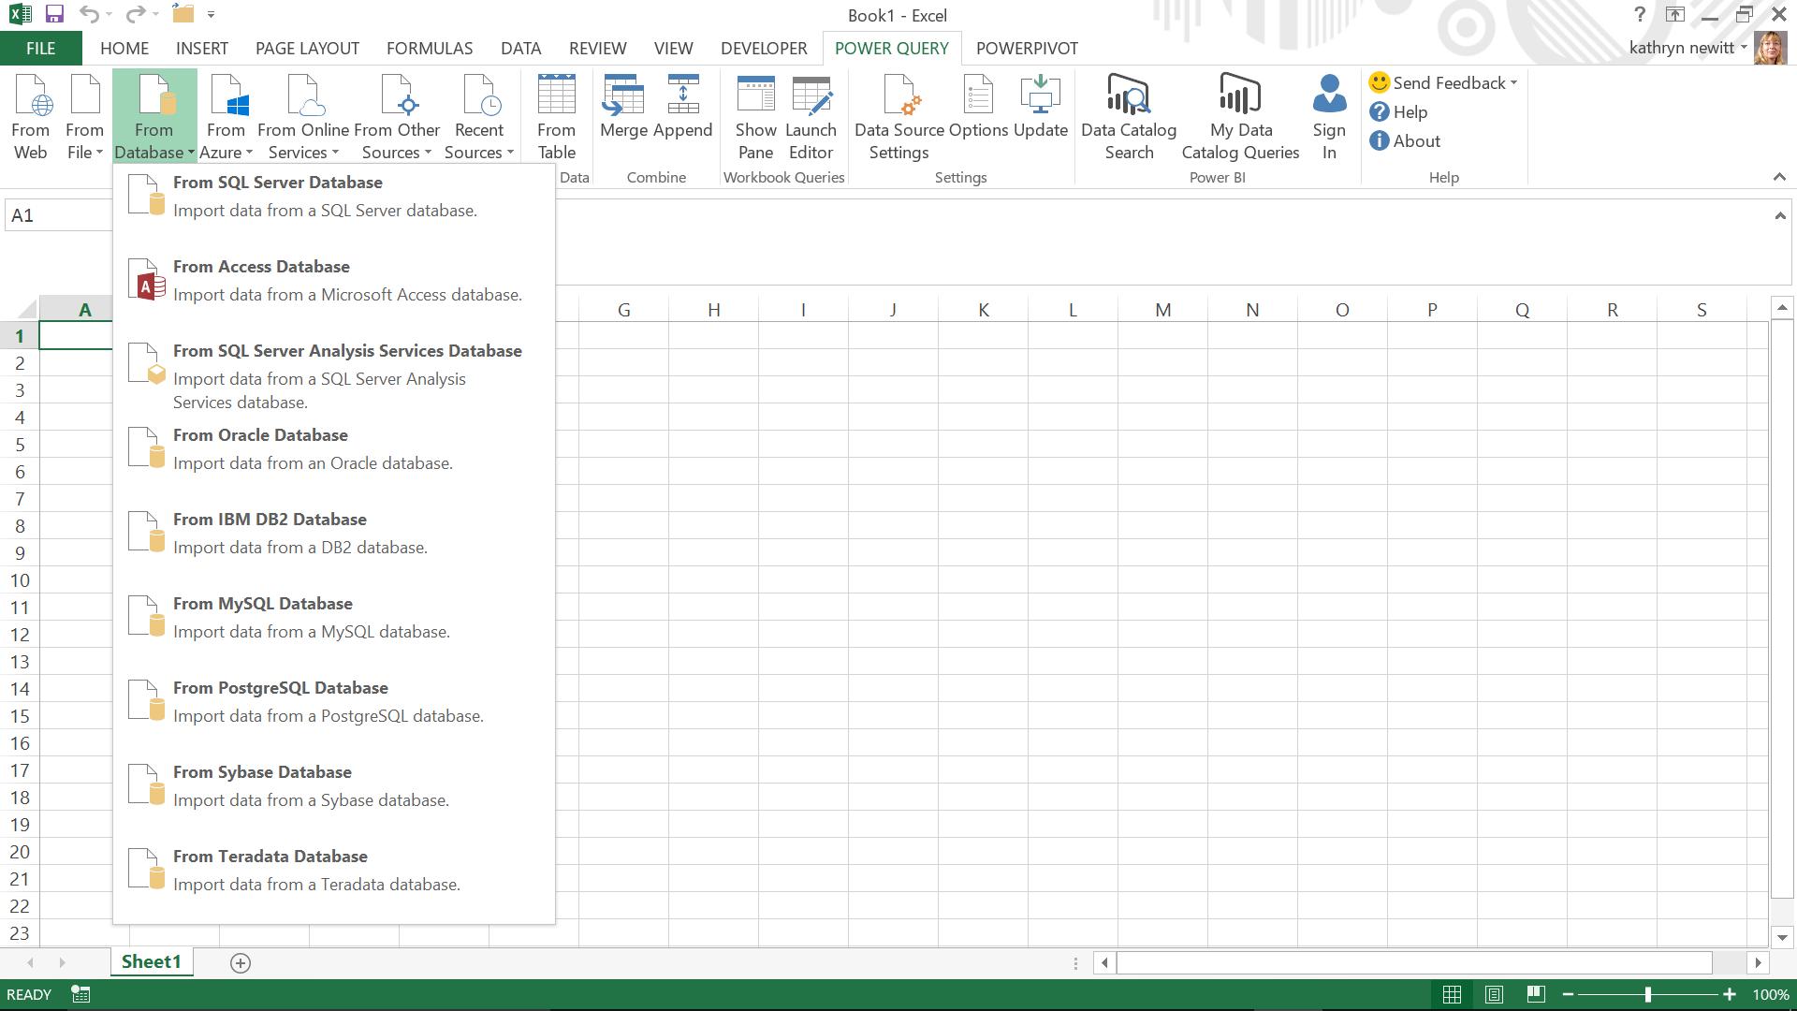Open Power Query Options
1797x1011 pixels.
[978, 108]
